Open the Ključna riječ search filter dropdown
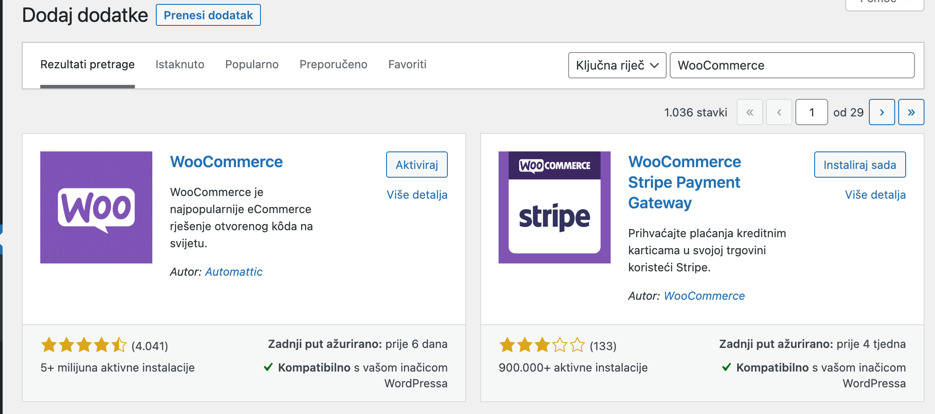The height and width of the screenshot is (414, 935). (617, 65)
